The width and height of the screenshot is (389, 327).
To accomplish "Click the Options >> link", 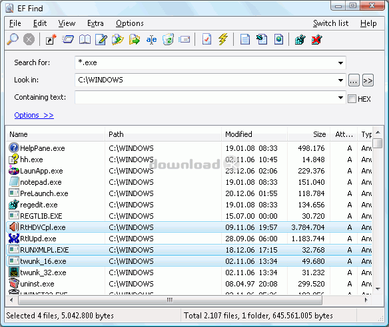I will click(x=34, y=115).
